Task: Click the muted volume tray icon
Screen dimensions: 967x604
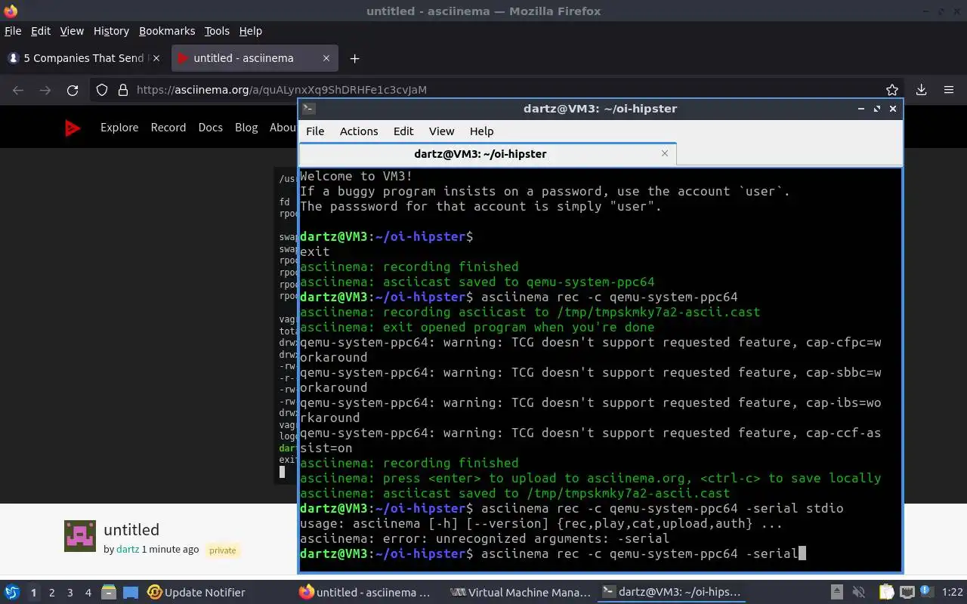Action: pos(859,593)
